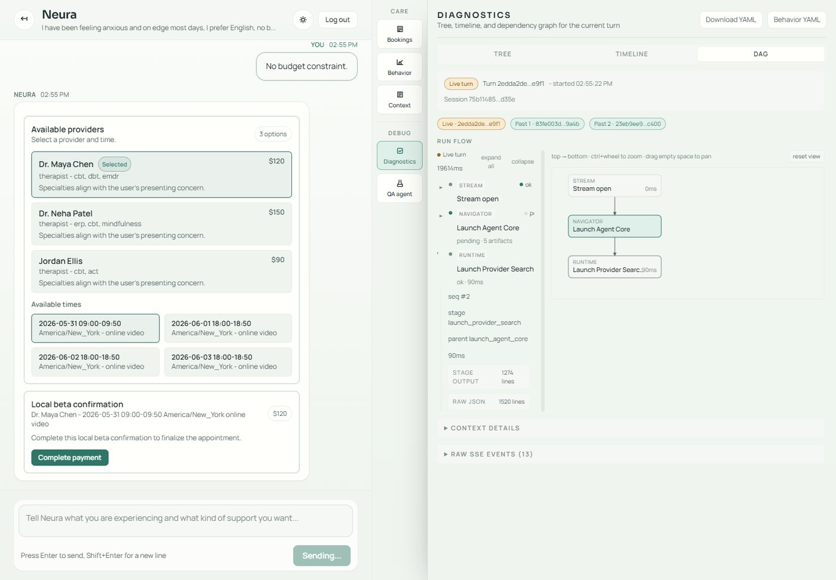This screenshot has height=580, width=836.
Task: Pick the 2026-06-01 18:00-18:50 time slot
Action: [228, 328]
